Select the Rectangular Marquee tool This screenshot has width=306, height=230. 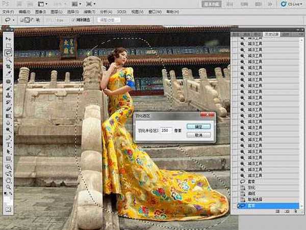pos(8,45)
